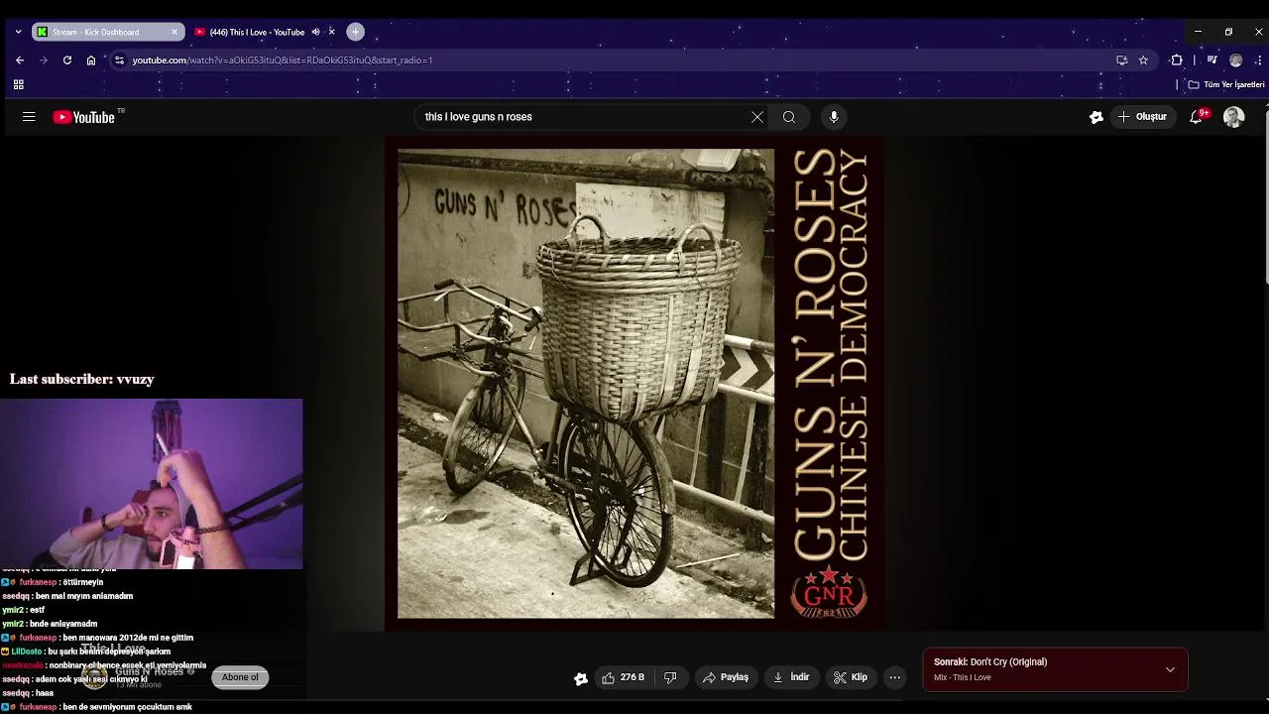Open the media controls icon in toolbar
Image resolution: width=1269 pixels, height=714 pixels.
pyautogui.click(x=1211, y=60)
